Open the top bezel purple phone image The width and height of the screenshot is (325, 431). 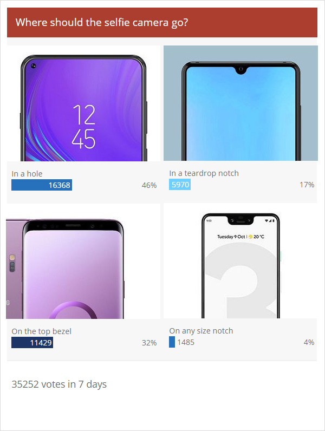[x=83, y=261]
